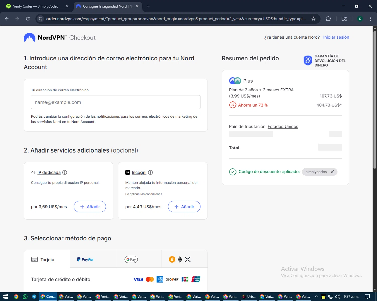
Task: Switch to the Consigue la seguridad Nord tab
Action: (x=107, y=6)
